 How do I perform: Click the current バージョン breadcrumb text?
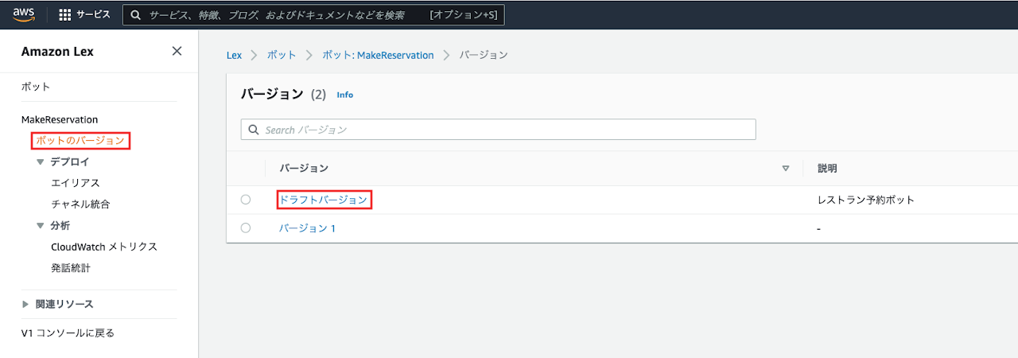484,55
